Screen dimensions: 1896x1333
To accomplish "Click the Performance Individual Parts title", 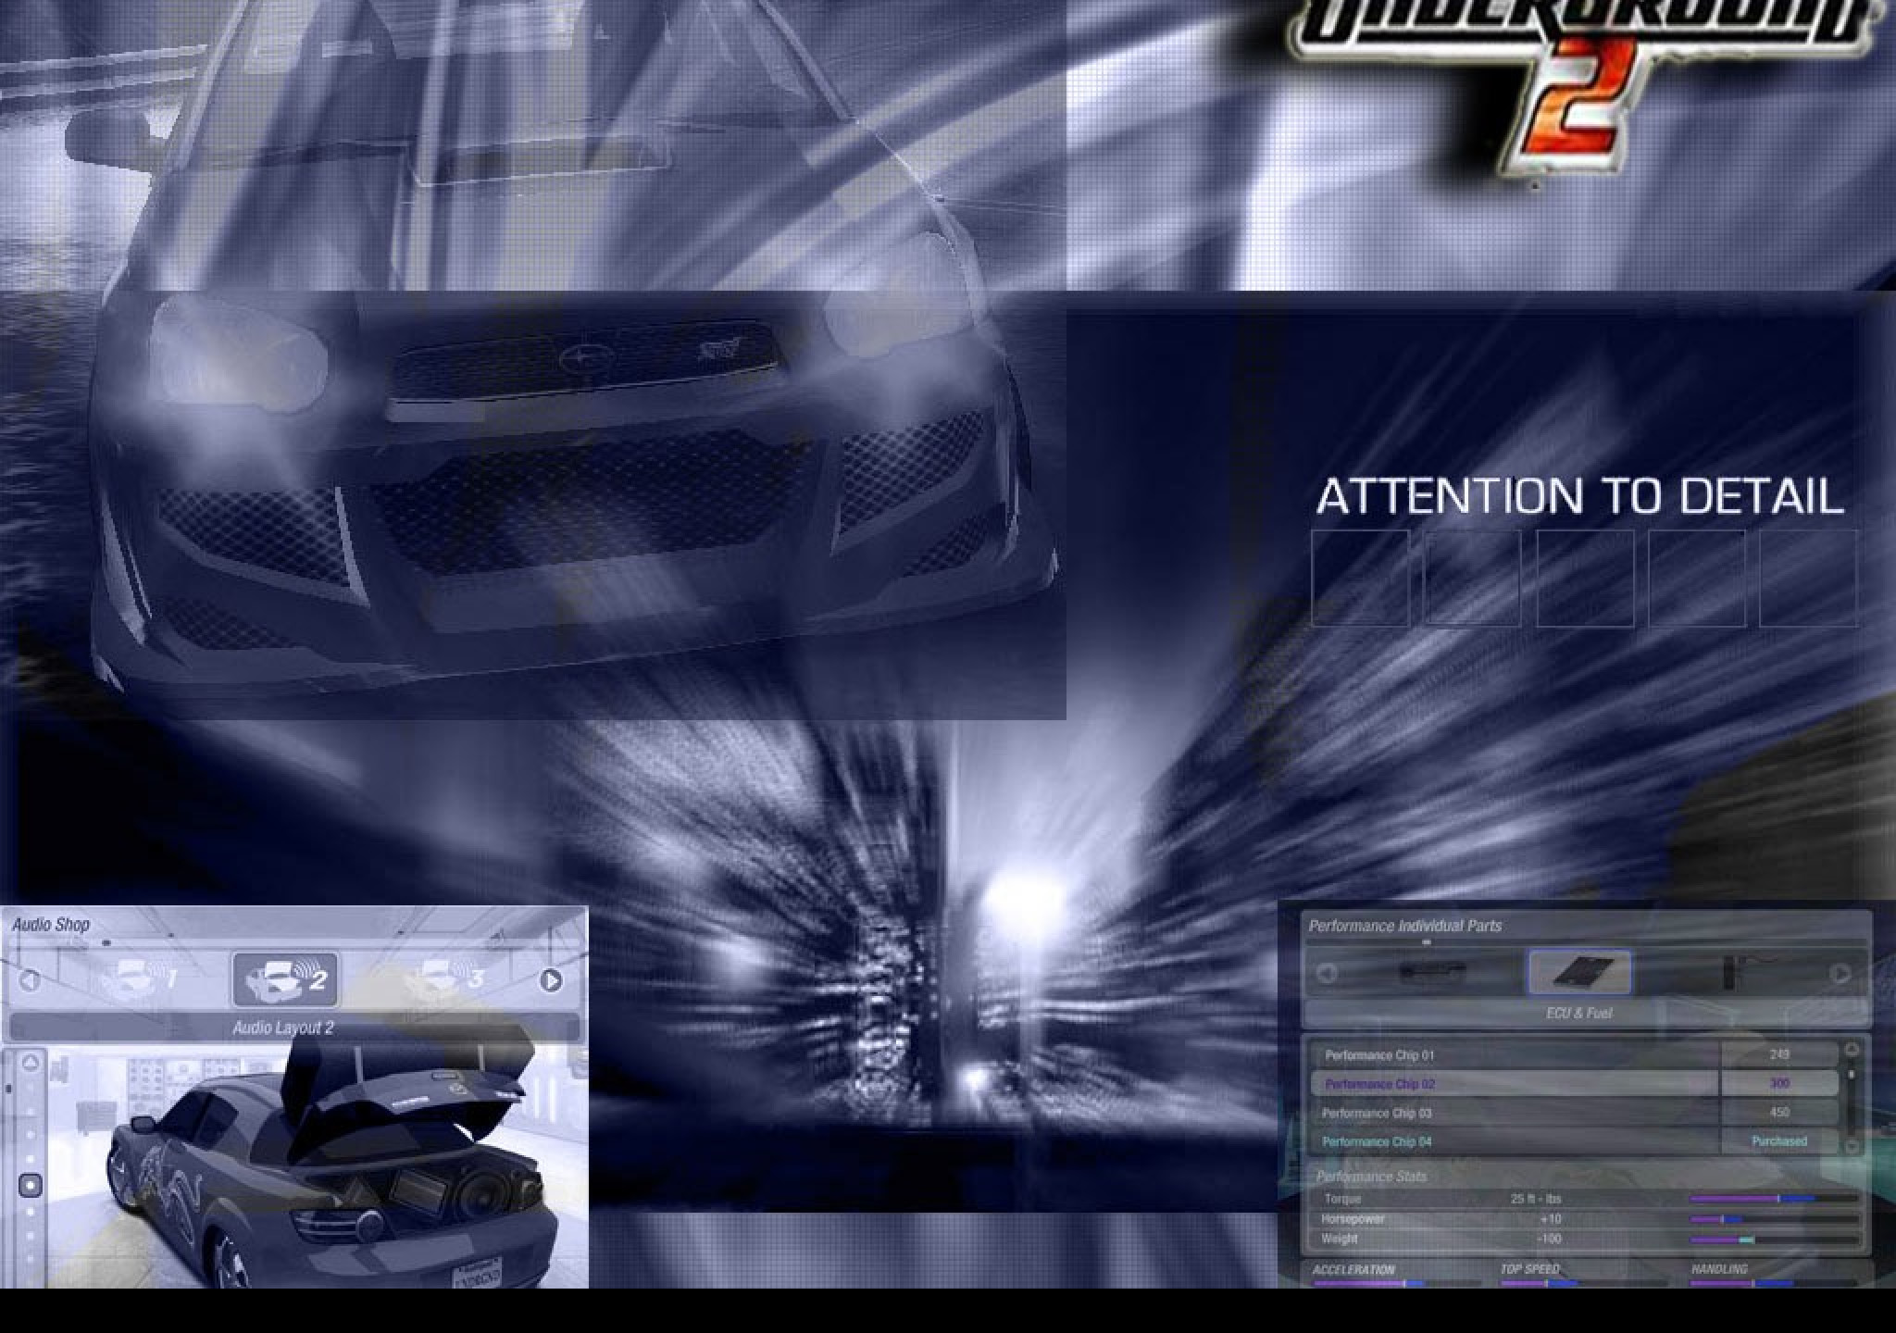I will click(x=1405, y=926).
